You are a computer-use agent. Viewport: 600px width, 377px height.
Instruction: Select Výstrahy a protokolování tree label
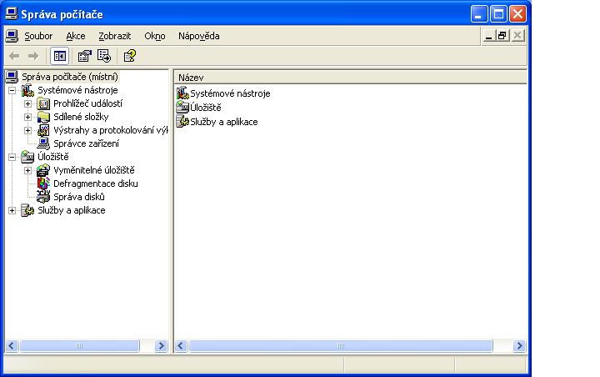point(111,130)
